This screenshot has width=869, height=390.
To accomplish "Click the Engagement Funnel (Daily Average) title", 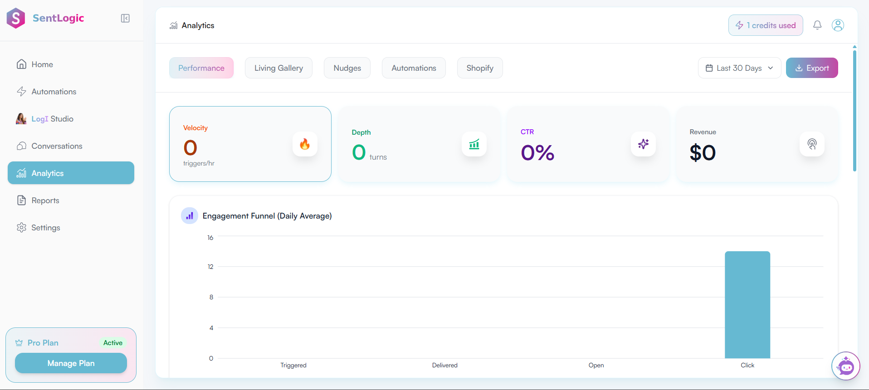I will (267, 216).
